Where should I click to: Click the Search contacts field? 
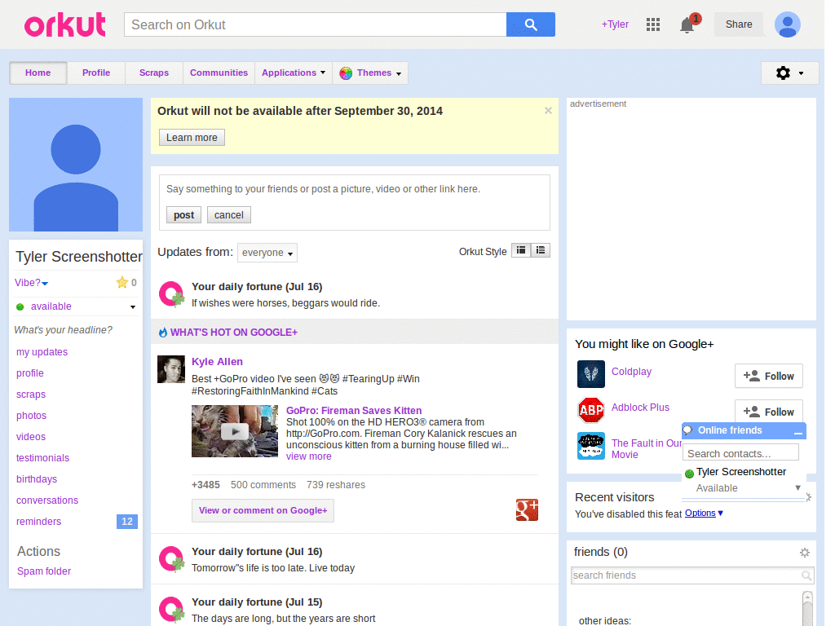(x=740, y=453)
